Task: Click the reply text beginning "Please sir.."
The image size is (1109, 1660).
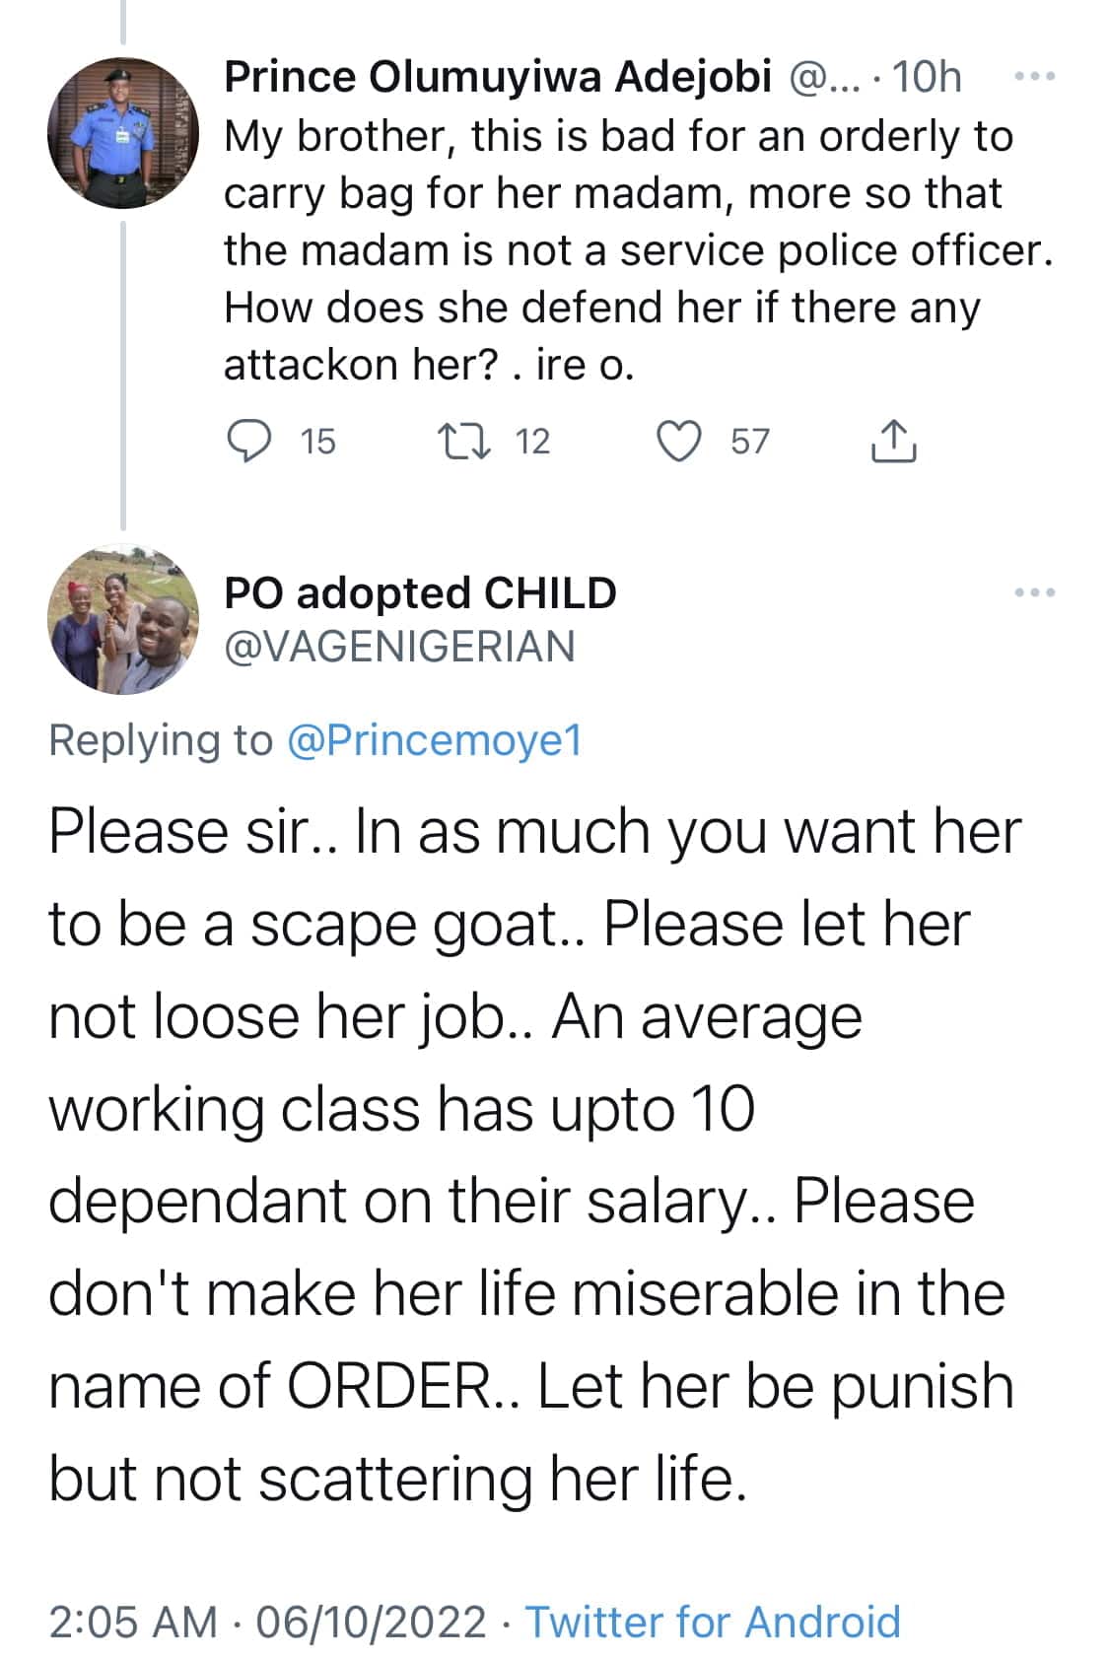Action: tap(532, 1153)
